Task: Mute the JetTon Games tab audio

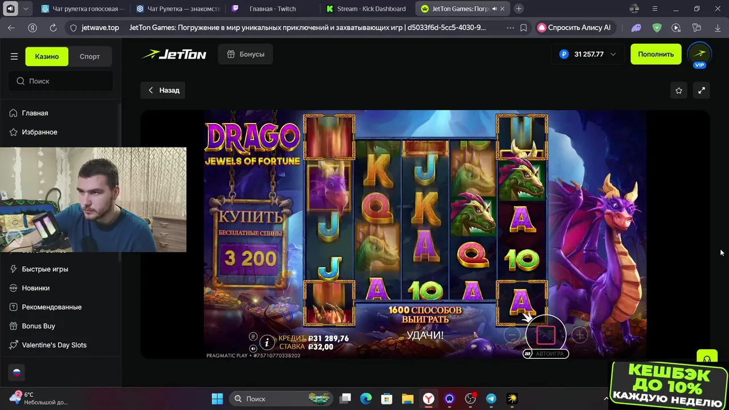Action: pyautogui.click(x=494, y=9)
